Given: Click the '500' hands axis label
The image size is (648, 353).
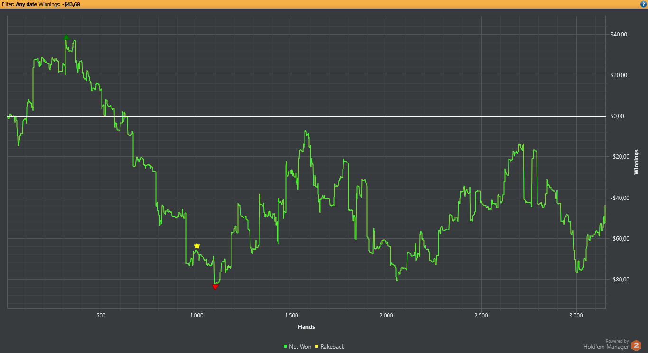Looking at the screenshot, I should pos(101,315).
